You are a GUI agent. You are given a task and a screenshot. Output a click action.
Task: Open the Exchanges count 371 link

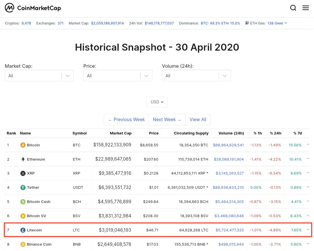tap(60, 23)
